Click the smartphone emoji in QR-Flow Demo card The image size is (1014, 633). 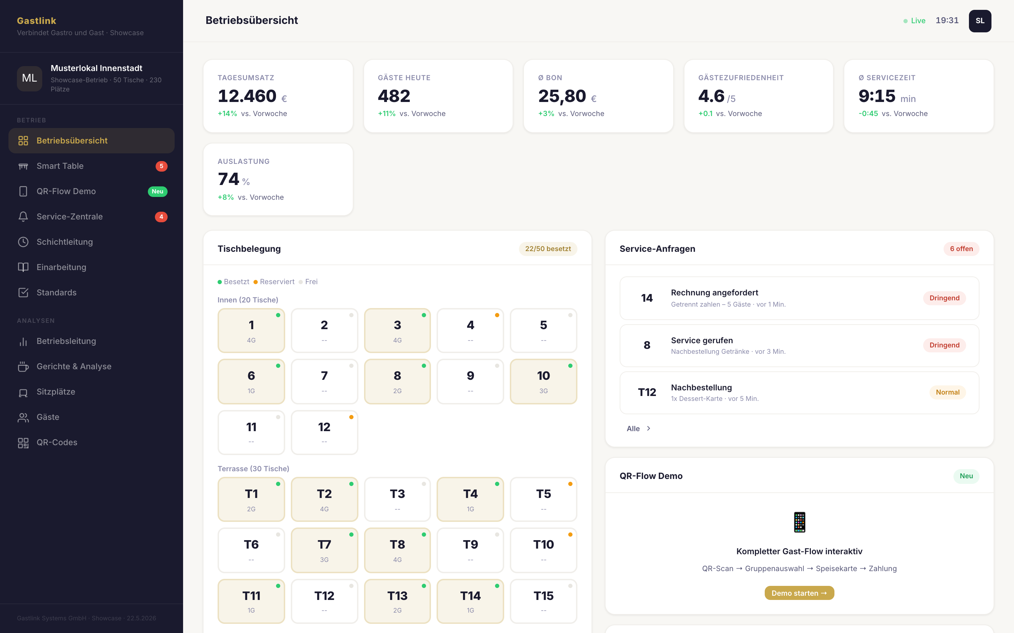[x=799, y=522]
